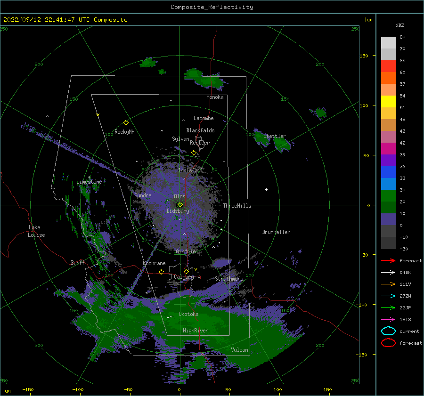424x396 pixels.
Task: Select the Blackfalds label
Action: coord(200,130)
